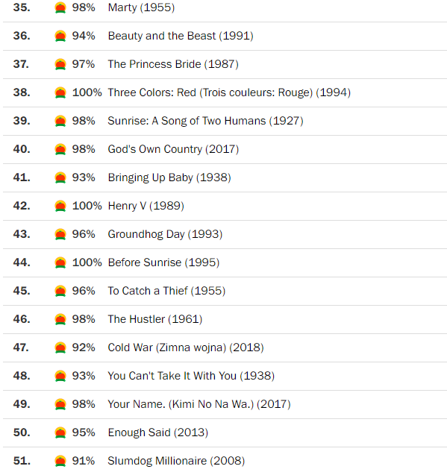Open You Can't Take It With You link
The image size is (447, 472).
(191, 376)
